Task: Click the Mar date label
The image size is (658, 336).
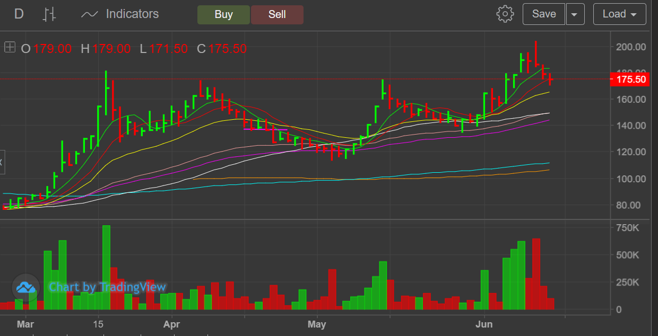Action: [x=25, y=323]
